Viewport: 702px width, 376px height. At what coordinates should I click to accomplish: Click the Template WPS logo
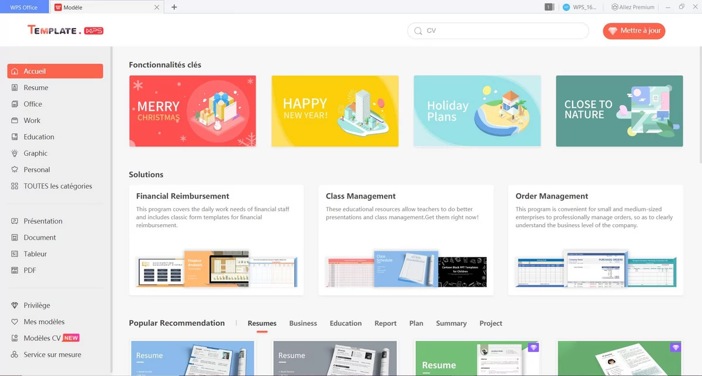click(x=66, y=30)
